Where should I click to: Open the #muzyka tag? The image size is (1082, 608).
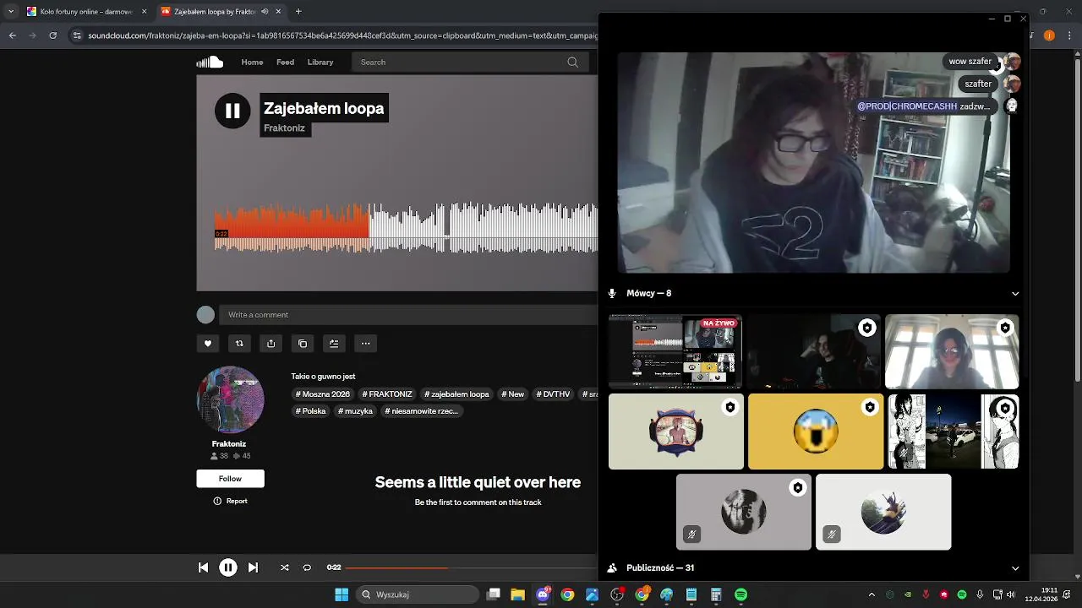(x=356, y=411)
